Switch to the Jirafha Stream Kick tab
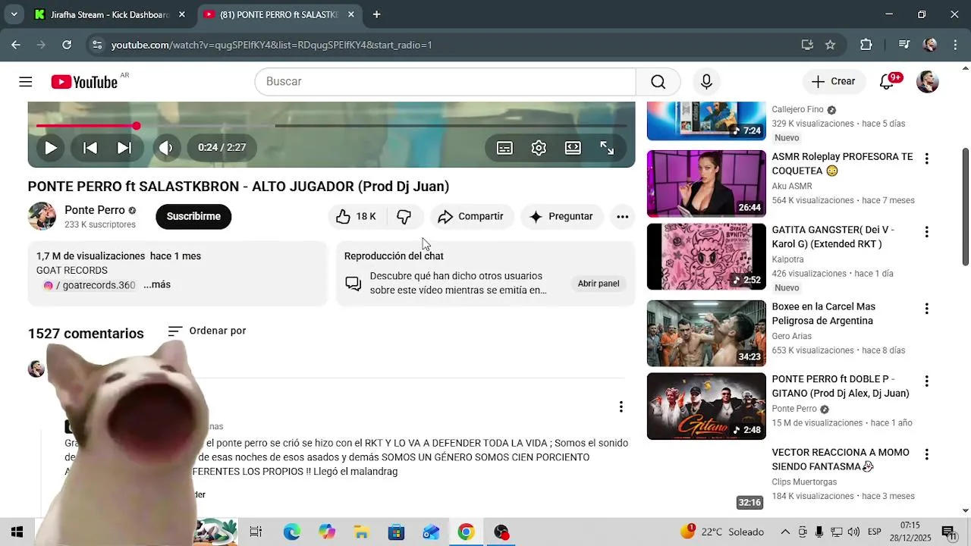The image size is (971, 546). 101,14
